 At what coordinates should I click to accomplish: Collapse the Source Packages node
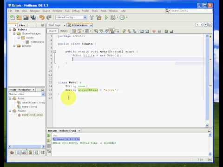[14, 33]
